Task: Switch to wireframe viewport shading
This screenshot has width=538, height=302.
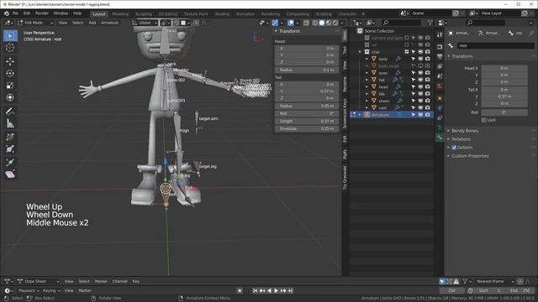Action: pos(315,23)
